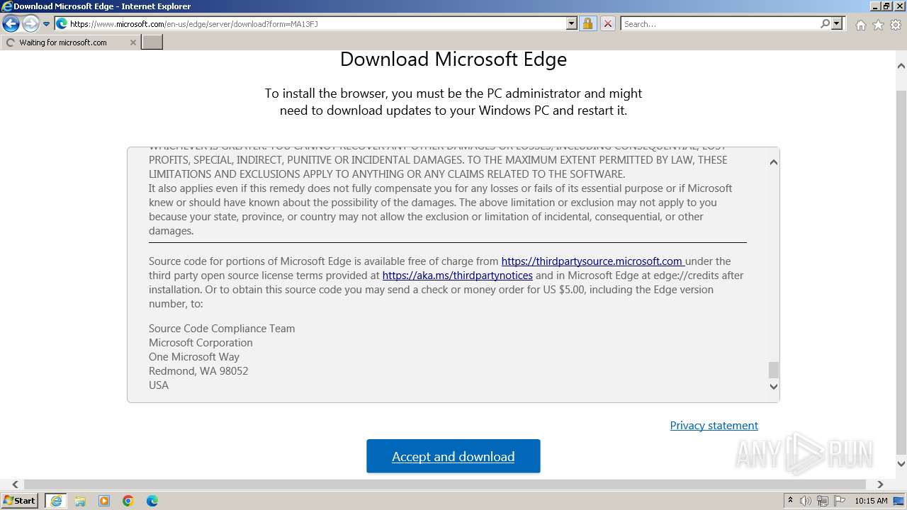Open the Windows Start button
The height and width of the screenshot is (510, 907).
[19, 501]
